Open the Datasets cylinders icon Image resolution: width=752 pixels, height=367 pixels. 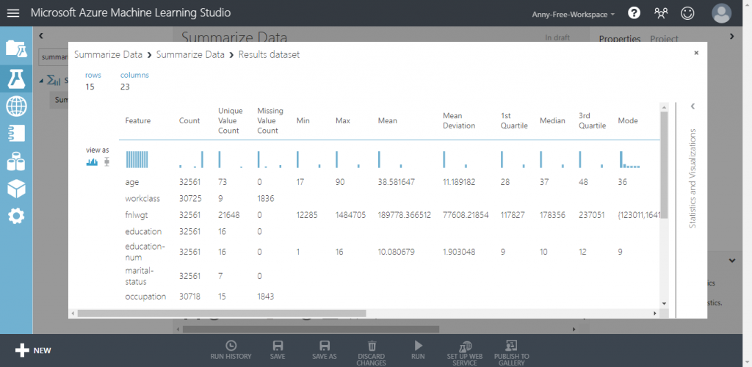tap(16, 161)
